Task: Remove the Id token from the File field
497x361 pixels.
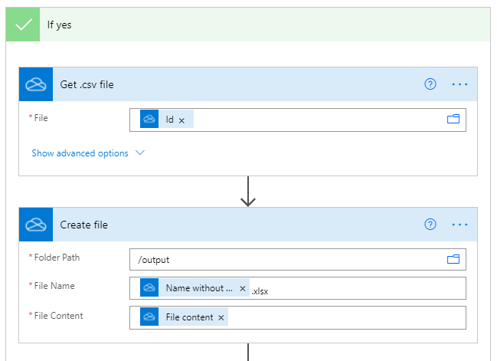Action: click(181, 120)
